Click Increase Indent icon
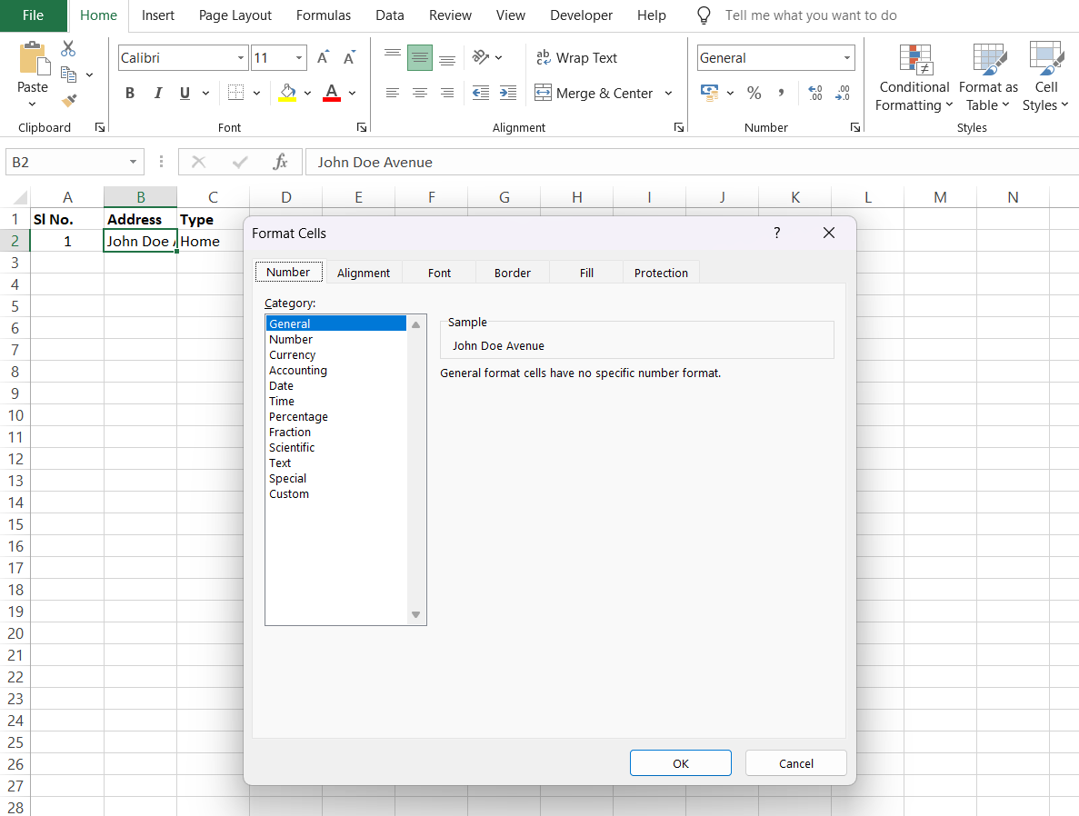The height and width of the screenshot is (816, 1079). point(508,93)
